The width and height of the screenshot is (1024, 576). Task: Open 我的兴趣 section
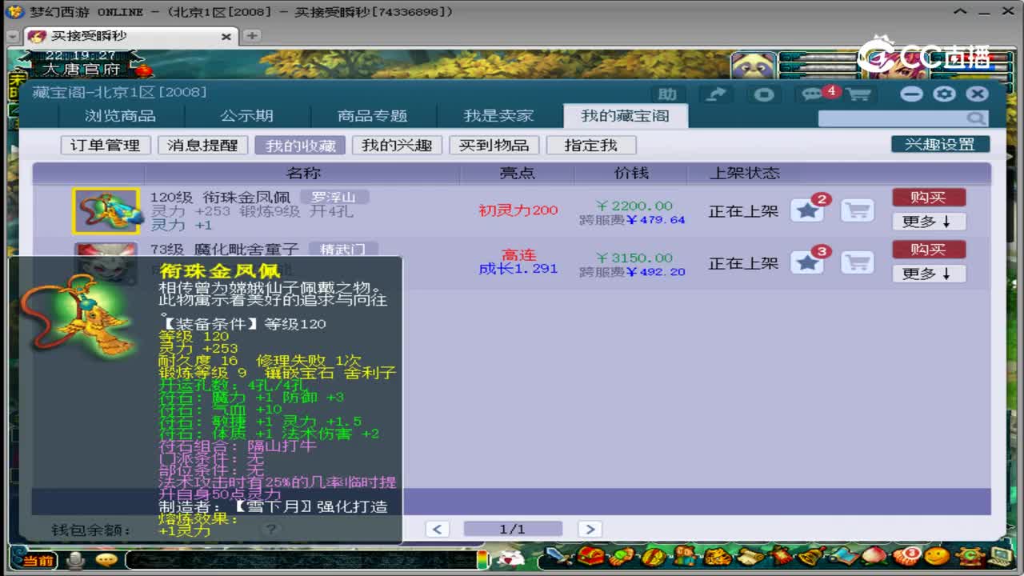[x=397, y=146]
